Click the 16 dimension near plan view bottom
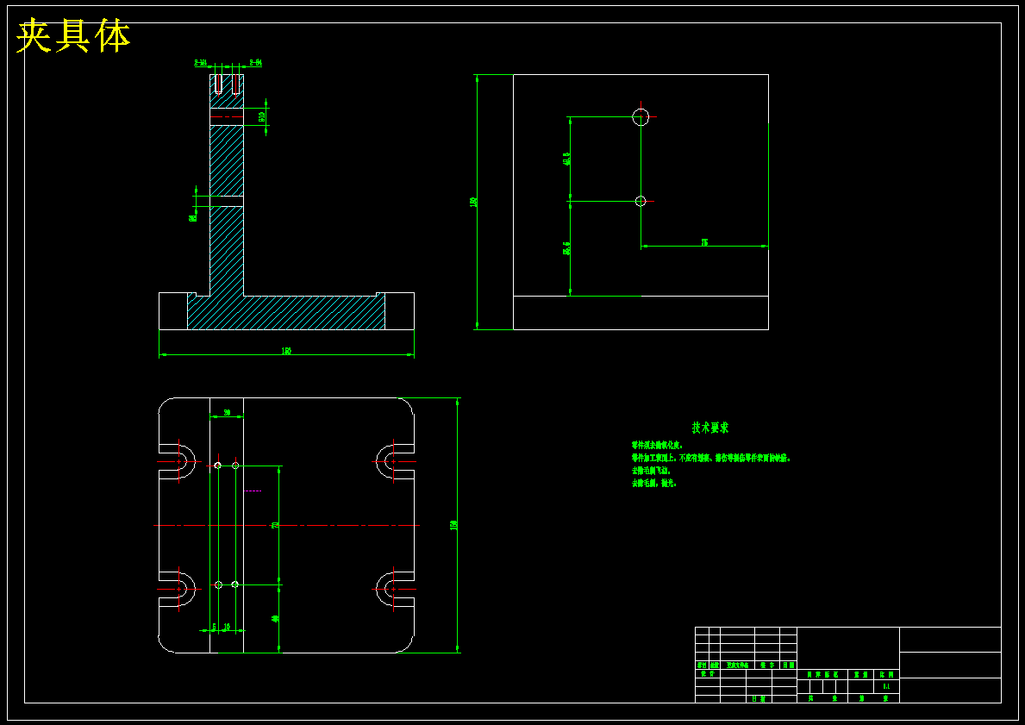This screenshot has width=1025, height=725. [227, 626]
